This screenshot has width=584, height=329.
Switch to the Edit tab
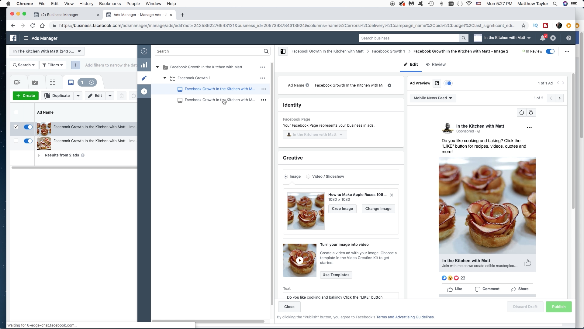[x=411, y=64]
